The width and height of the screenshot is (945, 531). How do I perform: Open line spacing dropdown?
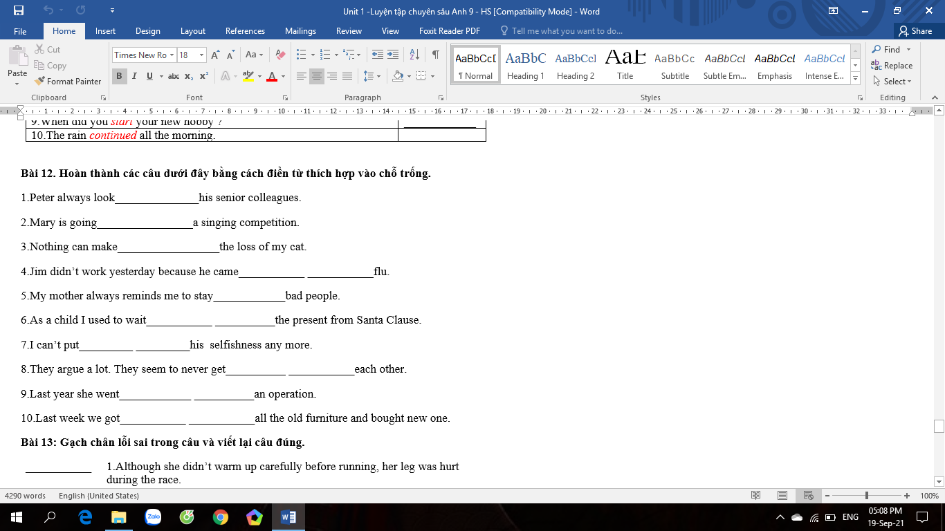point(372,76)
